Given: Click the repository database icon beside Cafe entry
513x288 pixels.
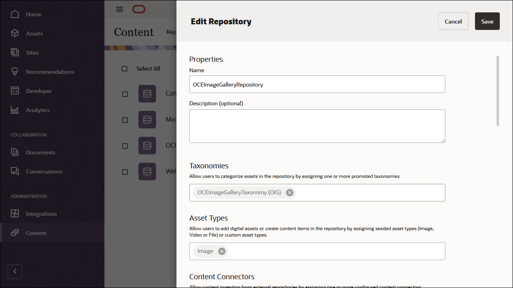Looking at the screenshot, I should [x=147, y=94].
